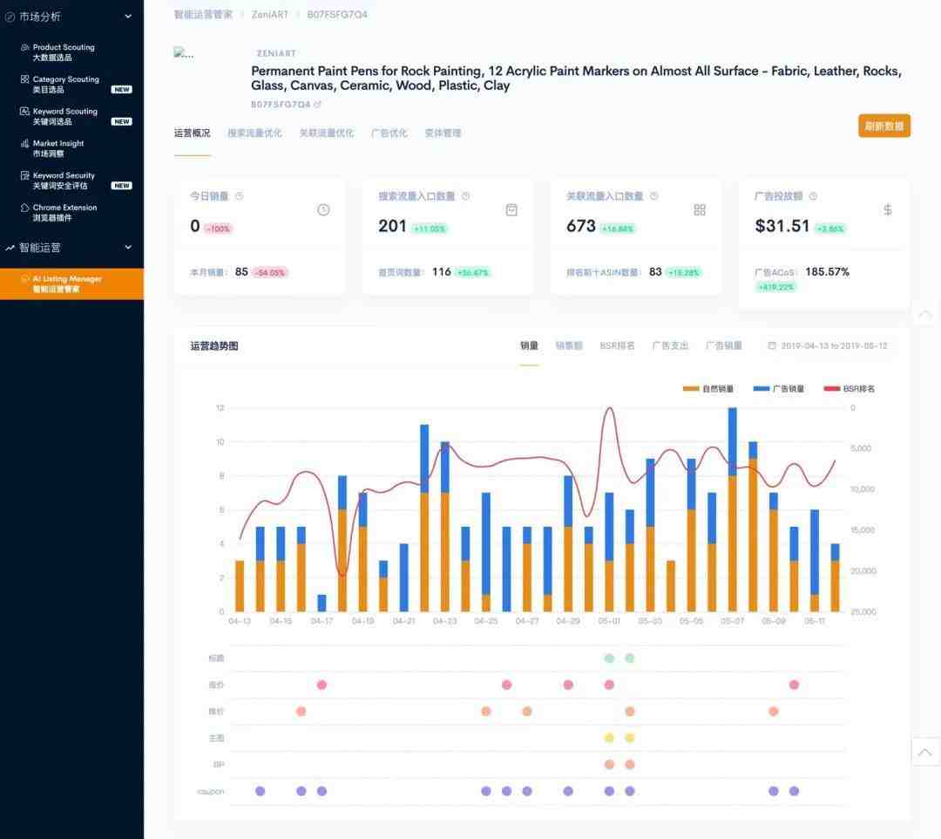Go to Keyword Scouting in the sidebar
Viewport: 941px width, 839px height.
(64, 116)
